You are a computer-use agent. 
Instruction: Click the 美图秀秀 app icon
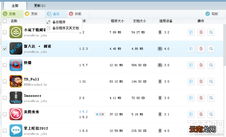(x=16, y=114)
